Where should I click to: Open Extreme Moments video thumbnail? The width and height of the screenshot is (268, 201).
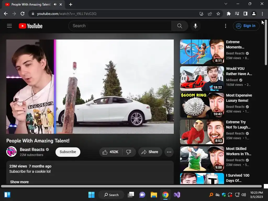(202, 52)
